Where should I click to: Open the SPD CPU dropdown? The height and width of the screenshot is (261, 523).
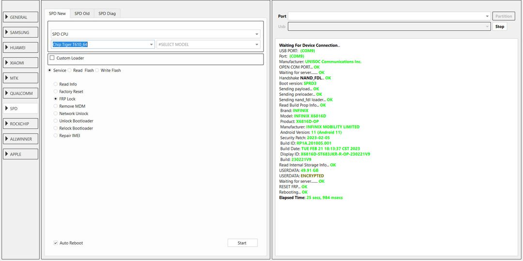pyautogui.click(x=155, y=34)
